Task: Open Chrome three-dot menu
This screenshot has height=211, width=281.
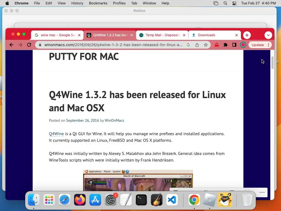Action: click(268, 45)
